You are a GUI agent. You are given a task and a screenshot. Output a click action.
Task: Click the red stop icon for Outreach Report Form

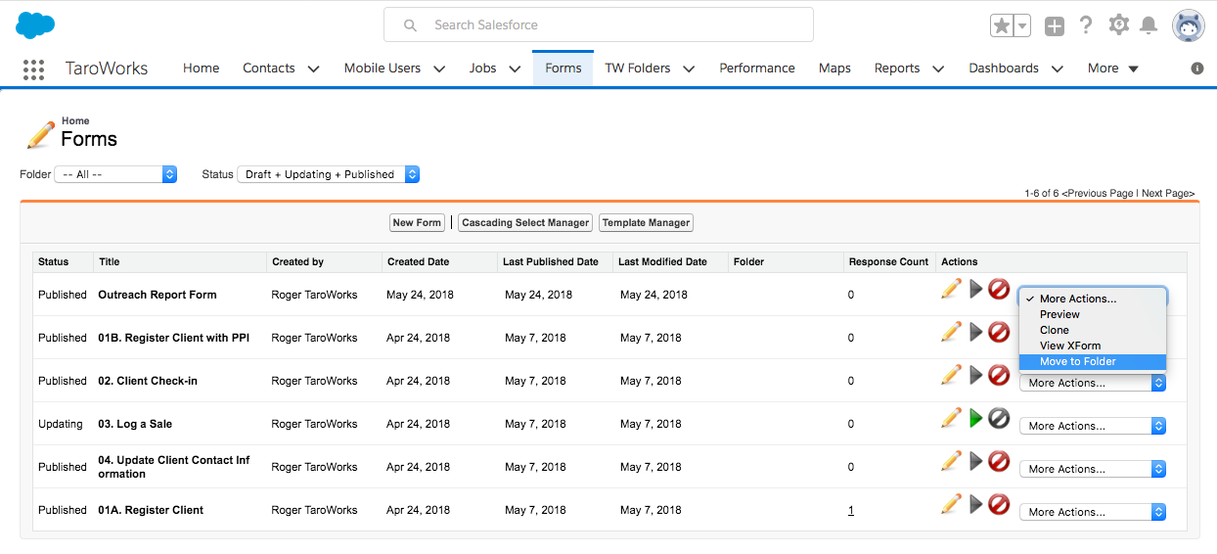[999, 289]
